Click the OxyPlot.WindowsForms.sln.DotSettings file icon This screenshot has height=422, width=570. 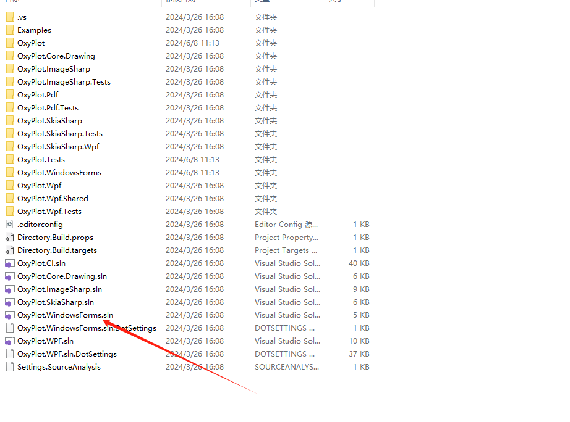point(10,328)
